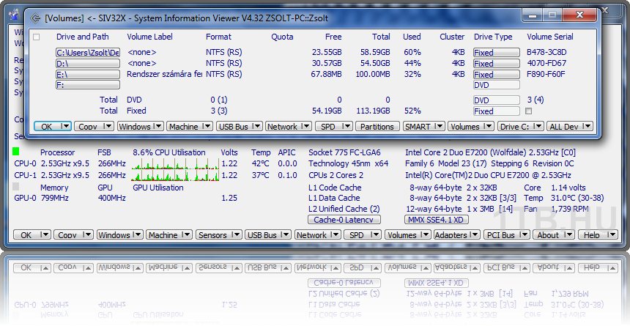Click the 67.88MB free space value
This screenshot has height=326, width=630.
(x=326, y=74)
